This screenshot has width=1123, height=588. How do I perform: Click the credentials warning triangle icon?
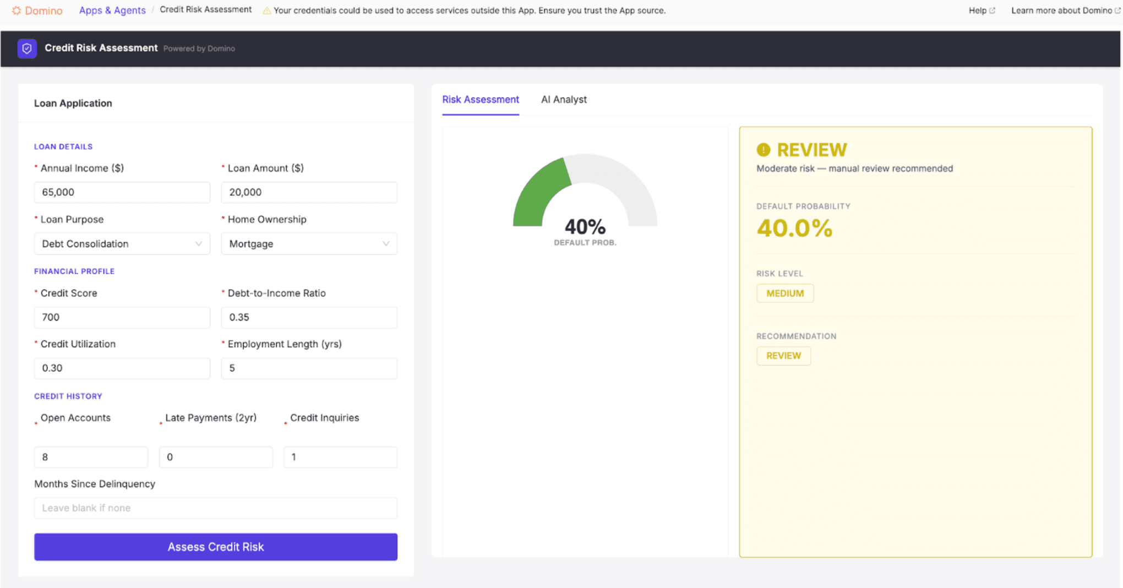pos(266,10)
